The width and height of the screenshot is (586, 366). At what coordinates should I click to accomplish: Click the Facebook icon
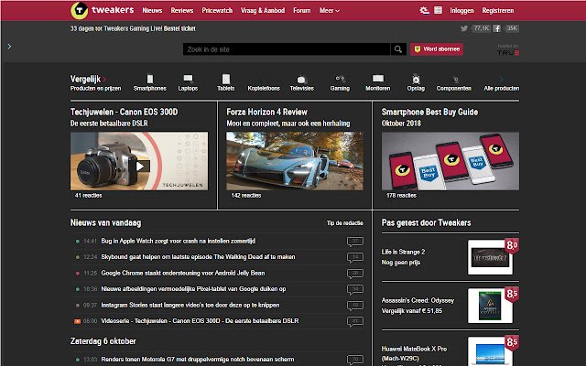click(496, 28)
